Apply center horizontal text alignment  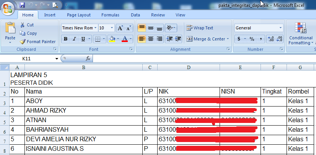point(151,39)
